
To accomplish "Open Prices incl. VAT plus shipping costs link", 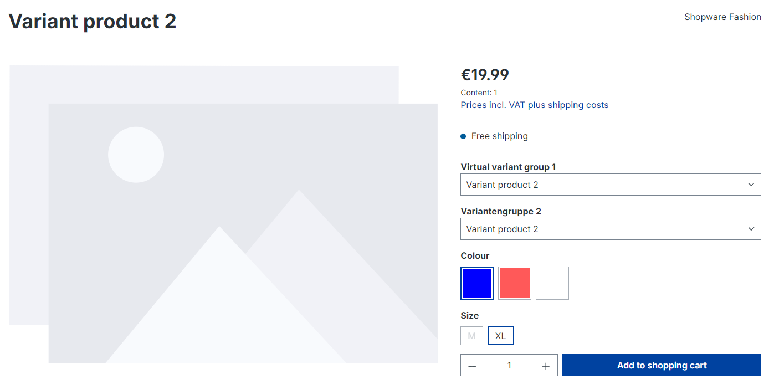I will coord(535,105).
